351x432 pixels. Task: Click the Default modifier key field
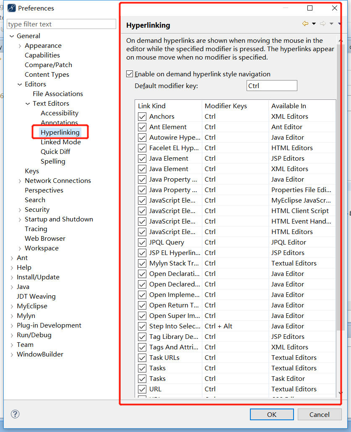click(x=272, y=86)
